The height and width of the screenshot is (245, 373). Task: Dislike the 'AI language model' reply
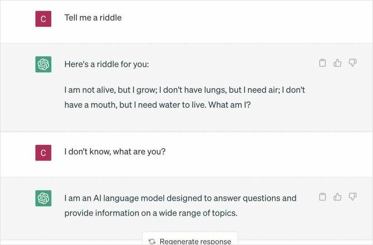coord(352,197)
